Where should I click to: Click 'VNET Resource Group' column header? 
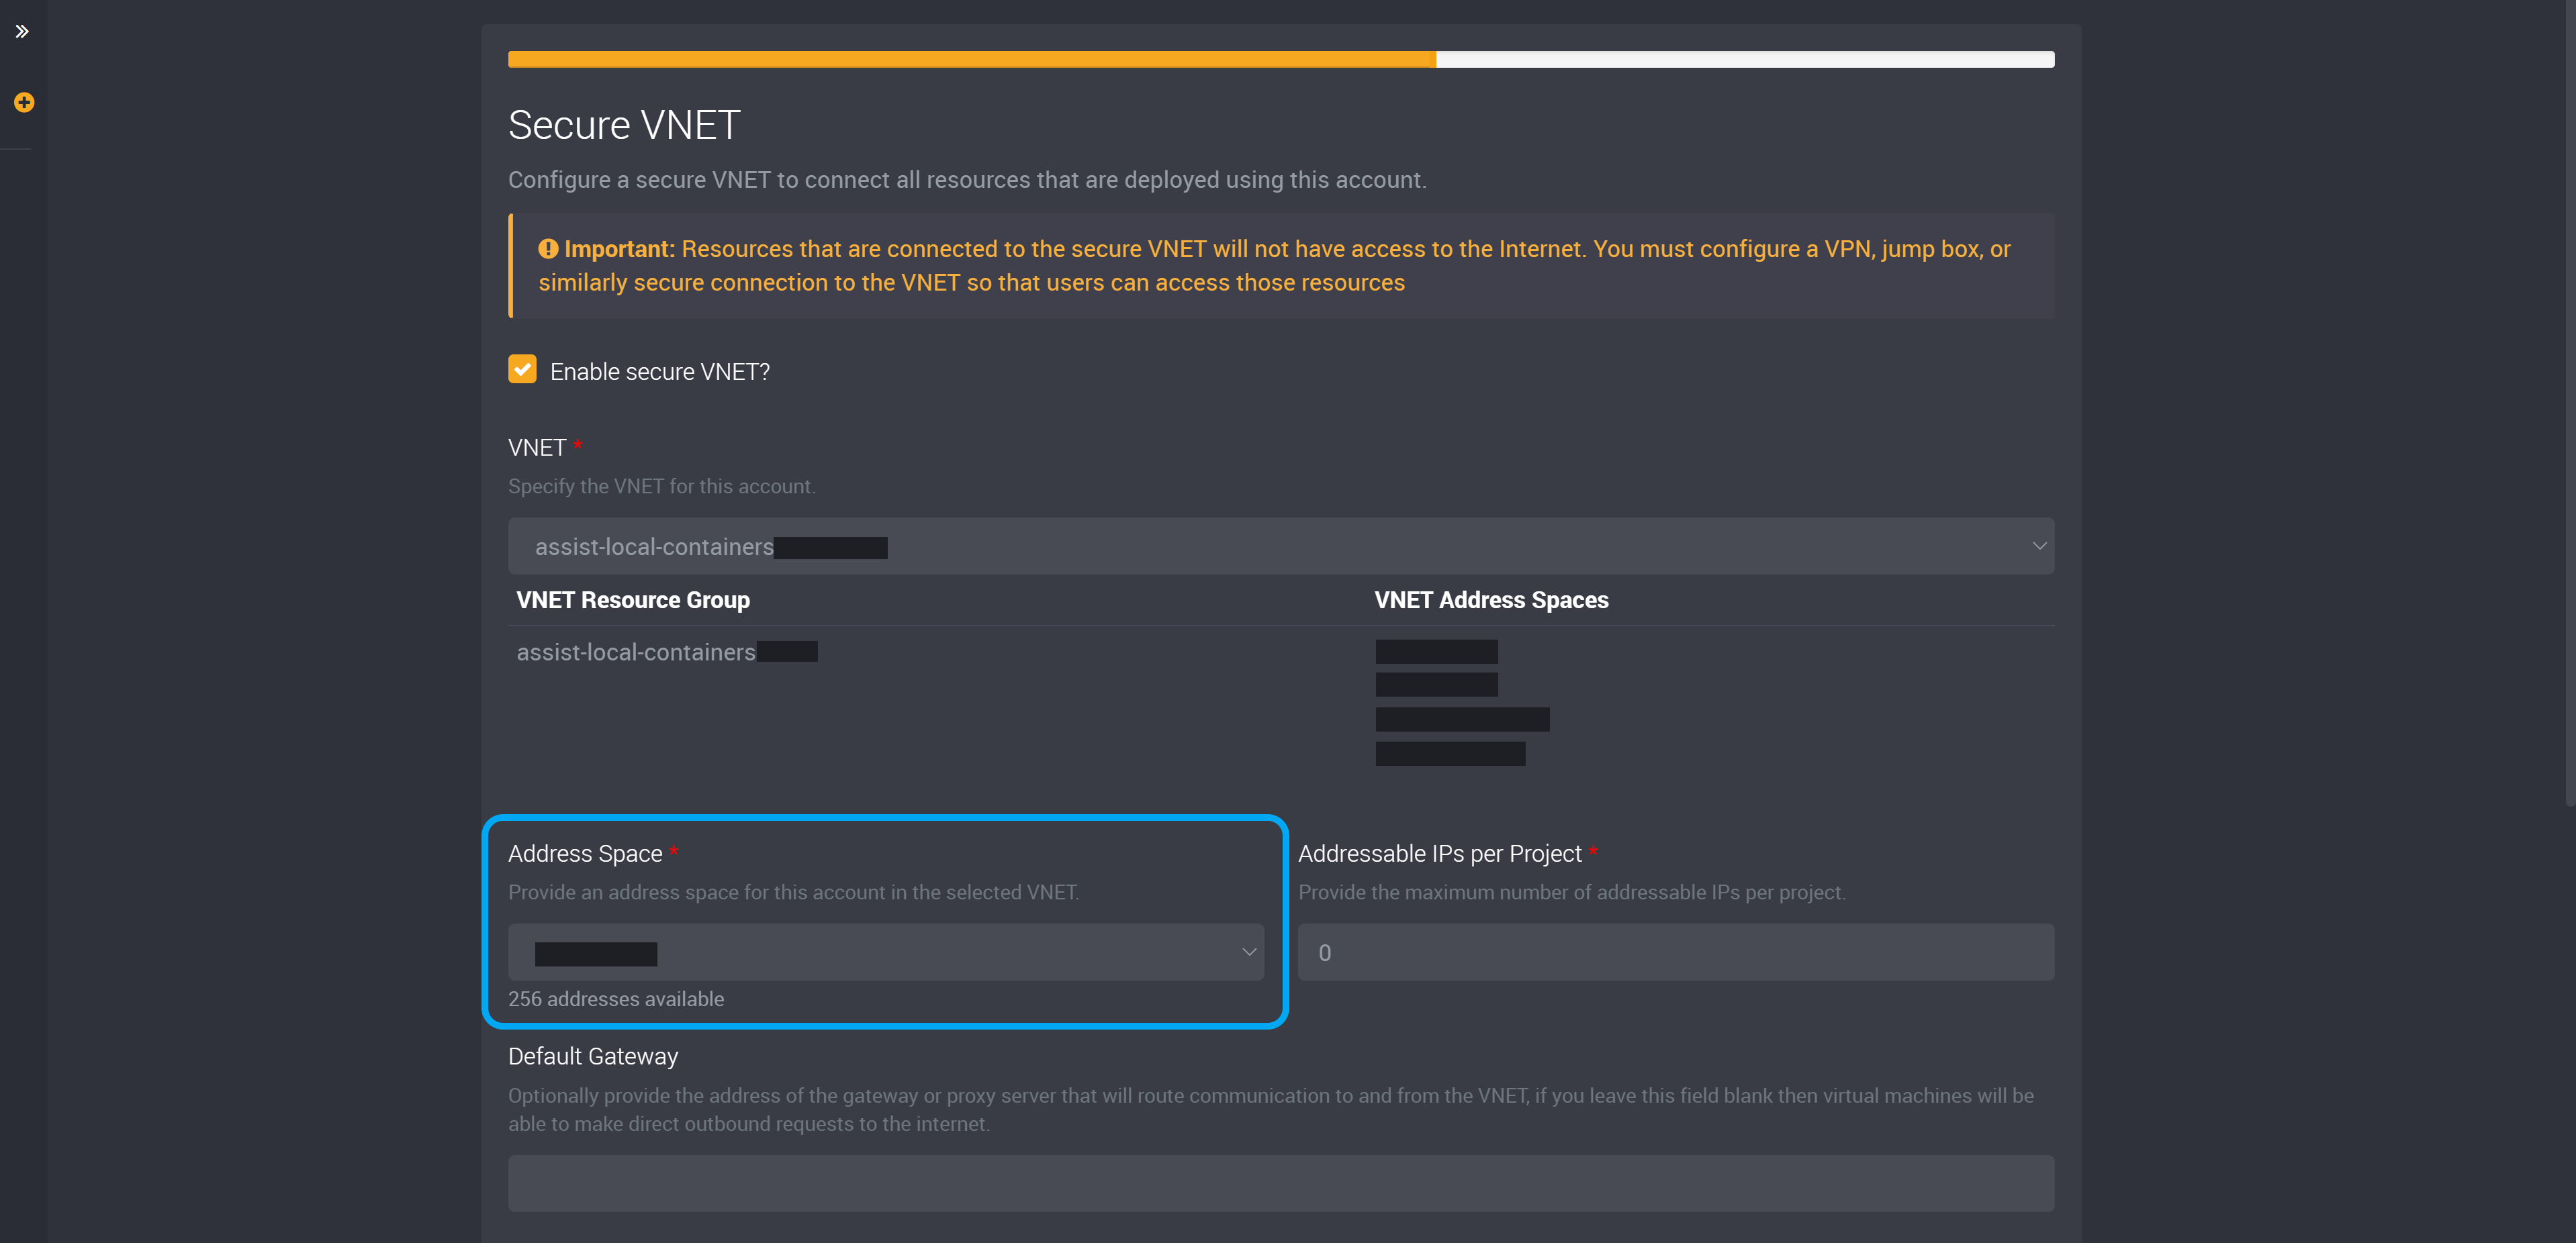tap(633, 599)
